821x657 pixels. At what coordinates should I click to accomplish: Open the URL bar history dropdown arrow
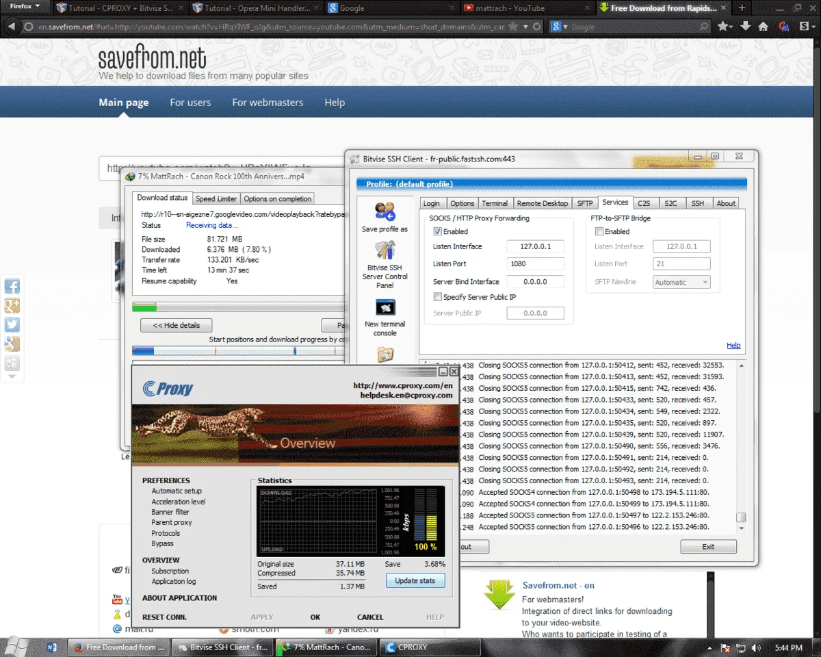[x=525, y=27]
